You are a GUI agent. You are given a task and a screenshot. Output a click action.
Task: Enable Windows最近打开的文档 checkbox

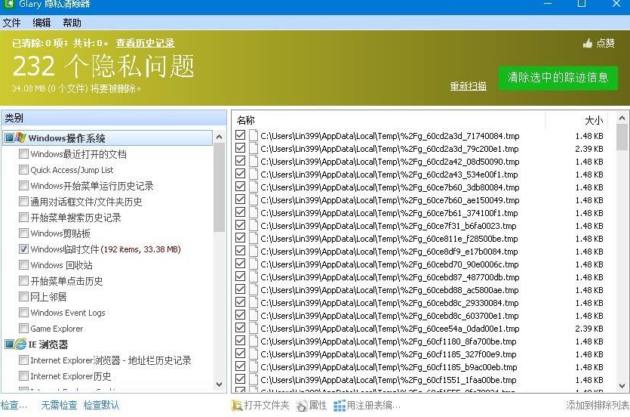23,153
